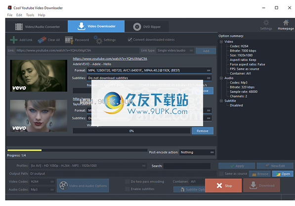
Task: Open the Help menu
Action: coord(42,15)
